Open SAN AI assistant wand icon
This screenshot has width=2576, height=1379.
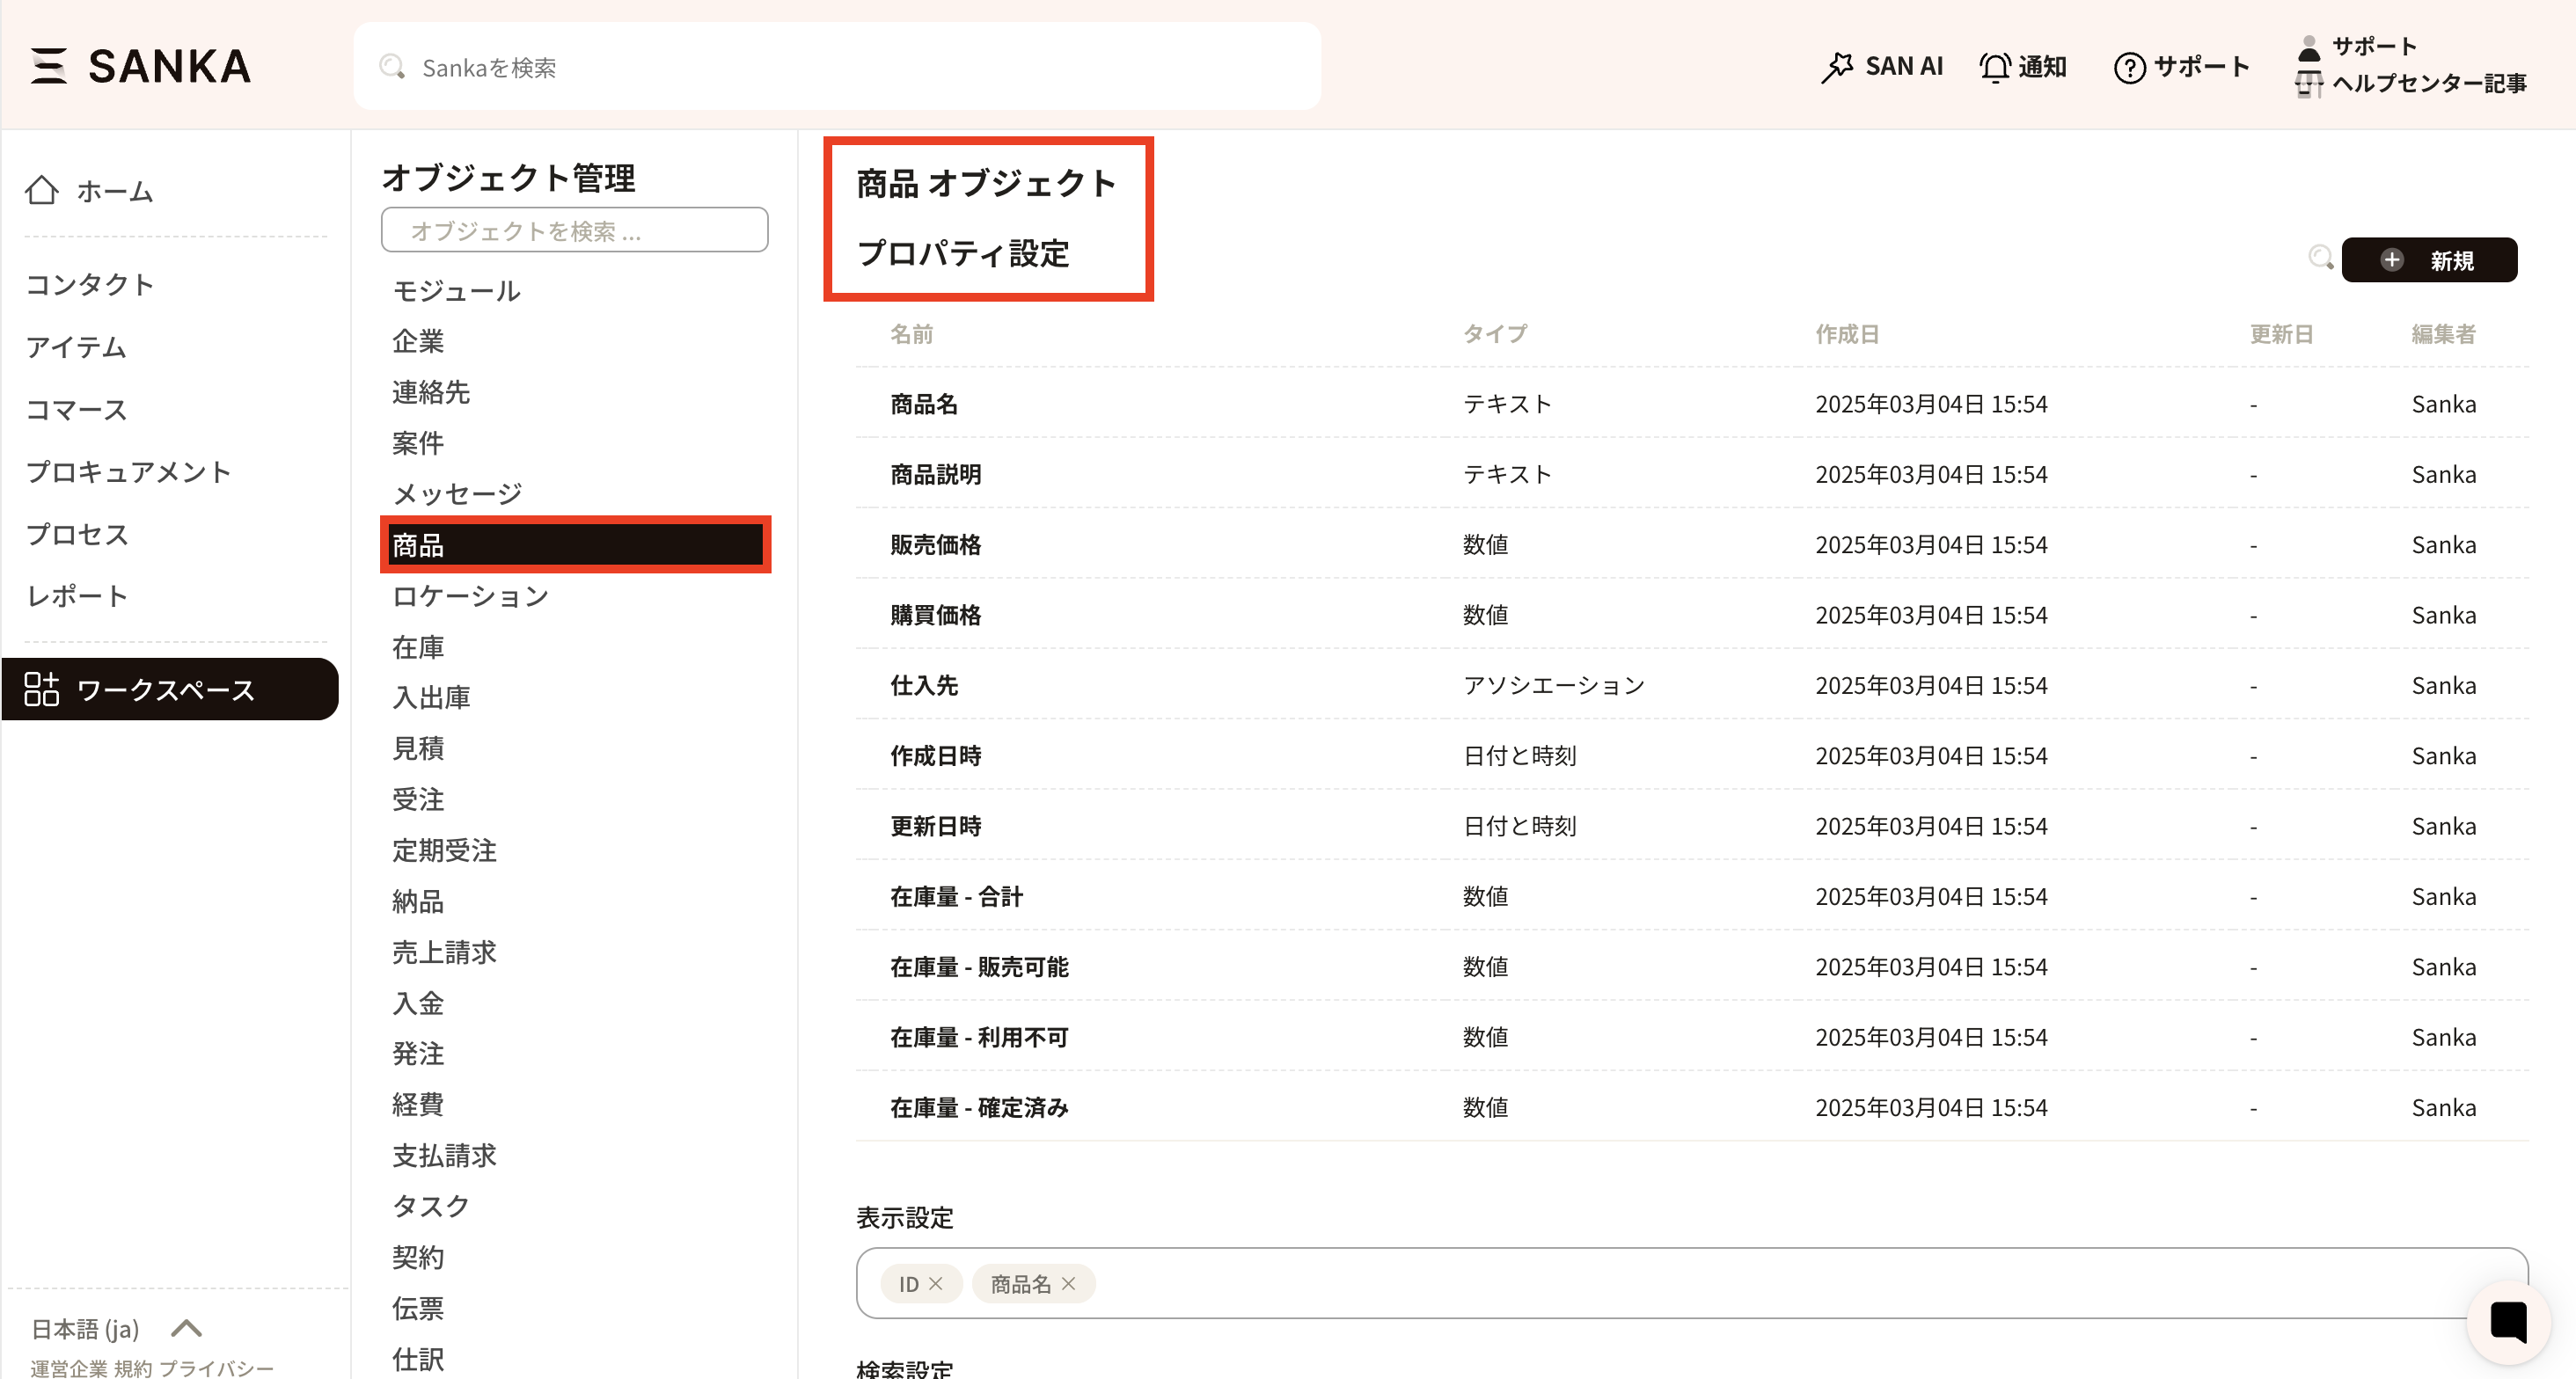pyautogui.click(x=1836, y=67)
